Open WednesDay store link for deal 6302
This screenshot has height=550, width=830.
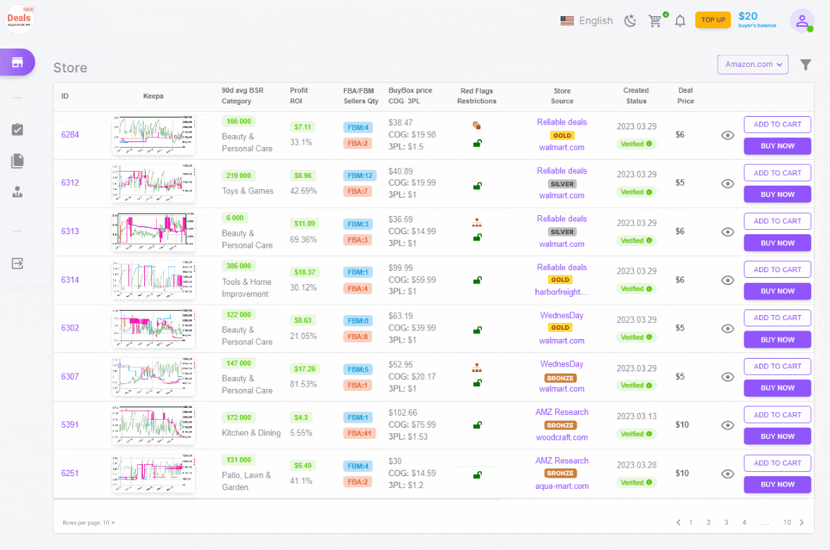click(561, 316)
